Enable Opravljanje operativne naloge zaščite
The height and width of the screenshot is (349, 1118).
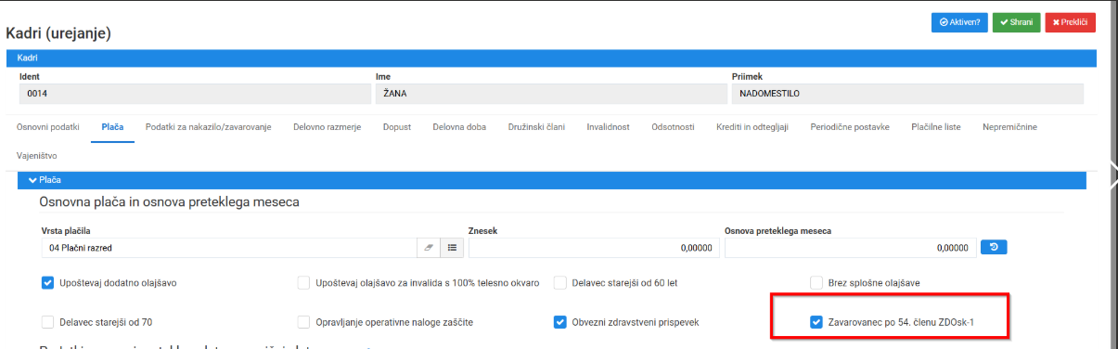pos(304,322)
